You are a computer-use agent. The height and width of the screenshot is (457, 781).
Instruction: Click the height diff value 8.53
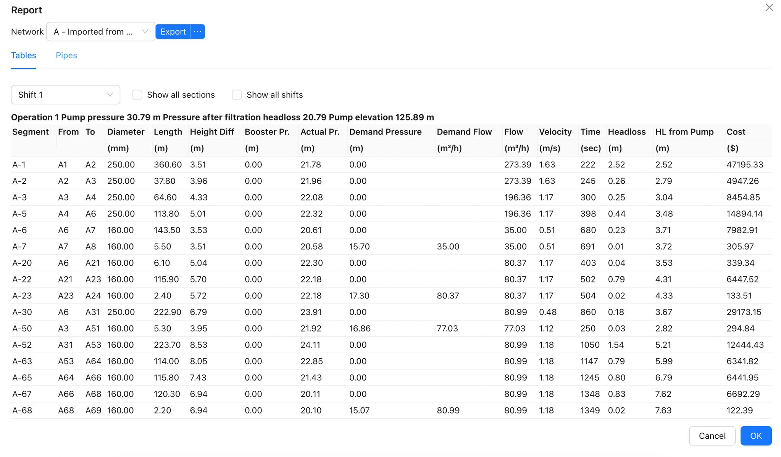[x=198, y=345]
